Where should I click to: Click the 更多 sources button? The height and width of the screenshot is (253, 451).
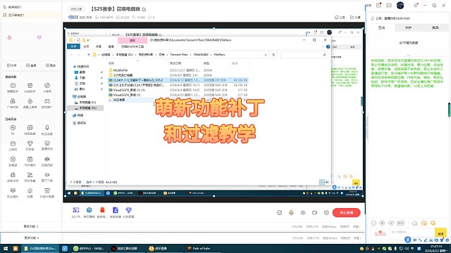point(51,65)
